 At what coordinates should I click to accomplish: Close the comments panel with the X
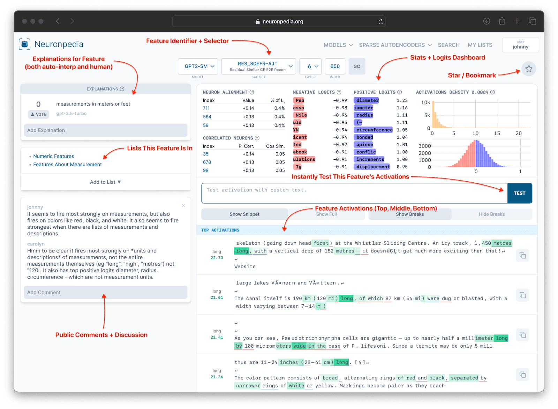point(183,206)
